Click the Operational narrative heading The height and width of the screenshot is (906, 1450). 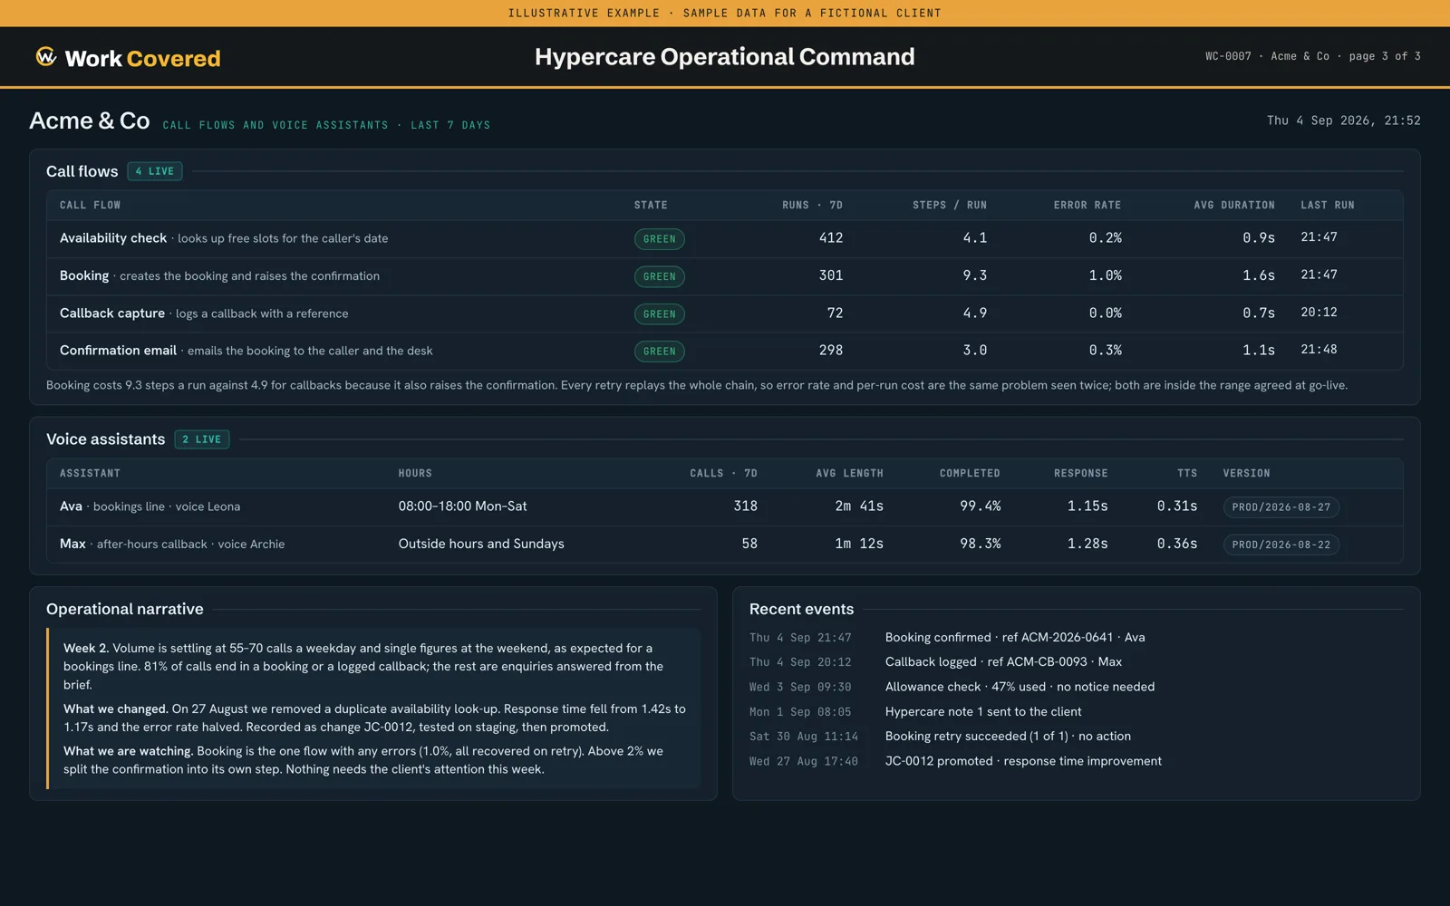point(125,609)
